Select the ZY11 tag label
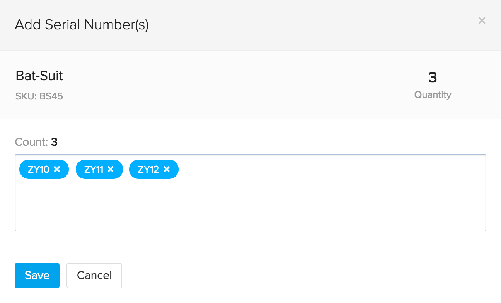 [93, 169]
